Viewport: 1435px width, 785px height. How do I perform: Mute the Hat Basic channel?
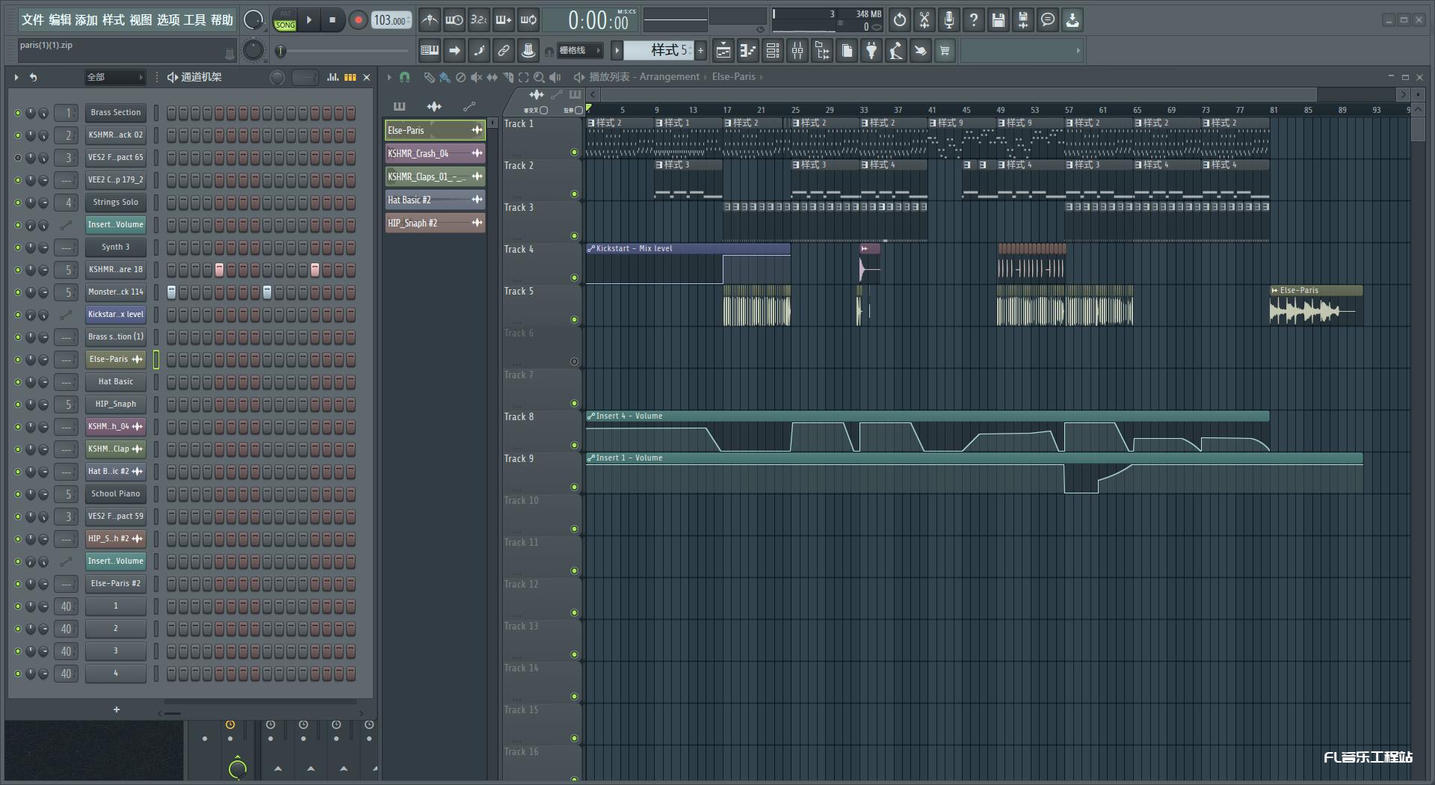point(18,382)
